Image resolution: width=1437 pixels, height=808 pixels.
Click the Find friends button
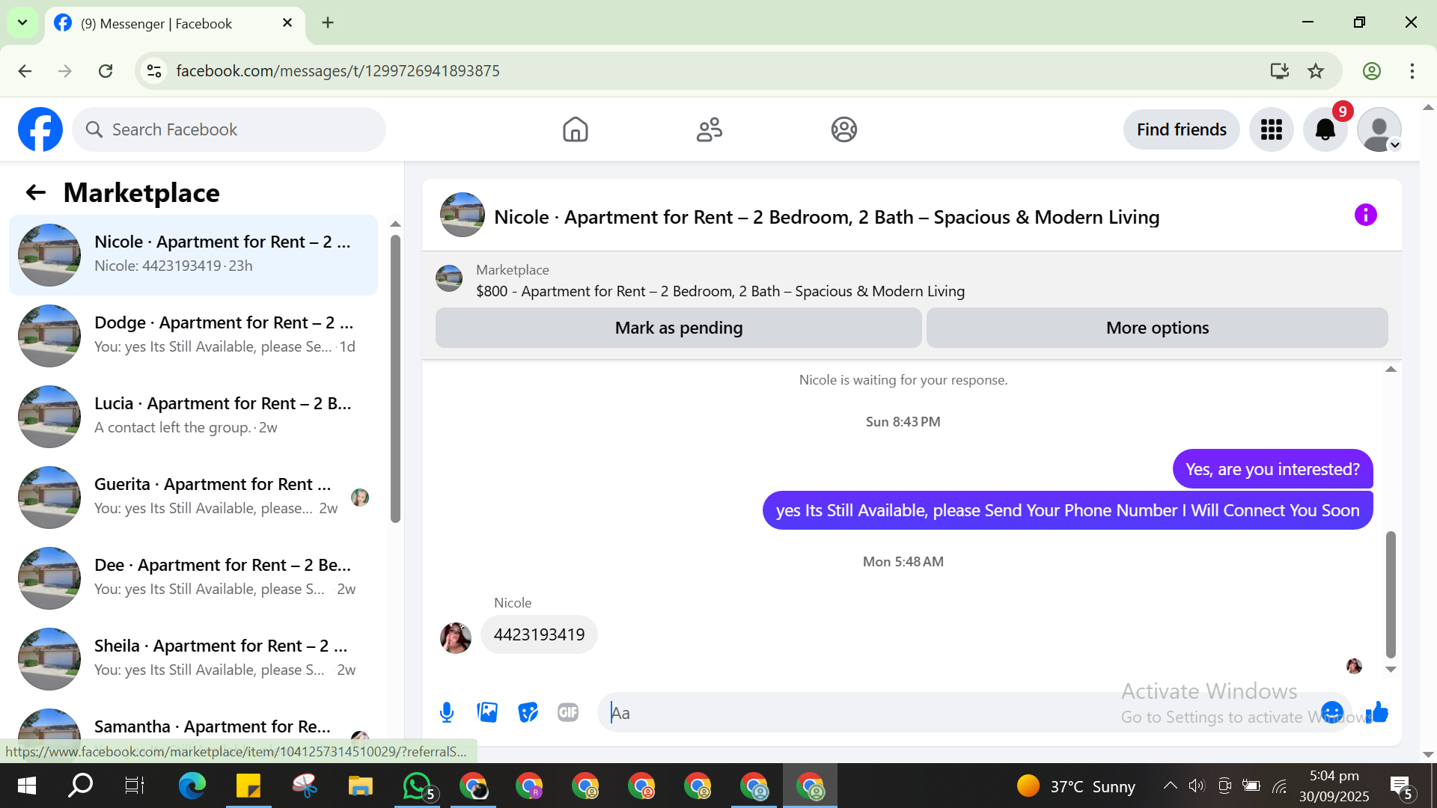[x=1181, y=129]
